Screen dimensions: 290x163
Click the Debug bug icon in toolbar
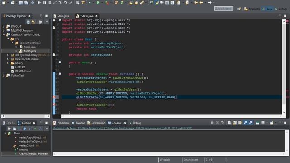coord(90,3)
